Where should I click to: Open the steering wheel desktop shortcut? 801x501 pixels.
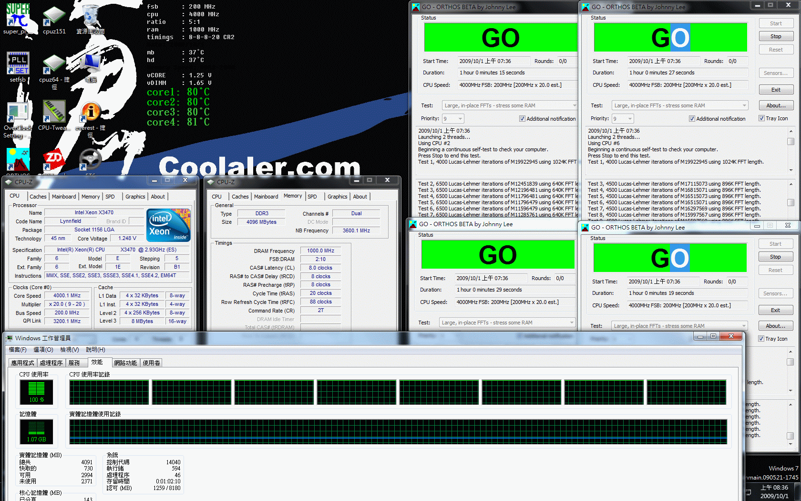pyautogui.click(x=90, y=160)
